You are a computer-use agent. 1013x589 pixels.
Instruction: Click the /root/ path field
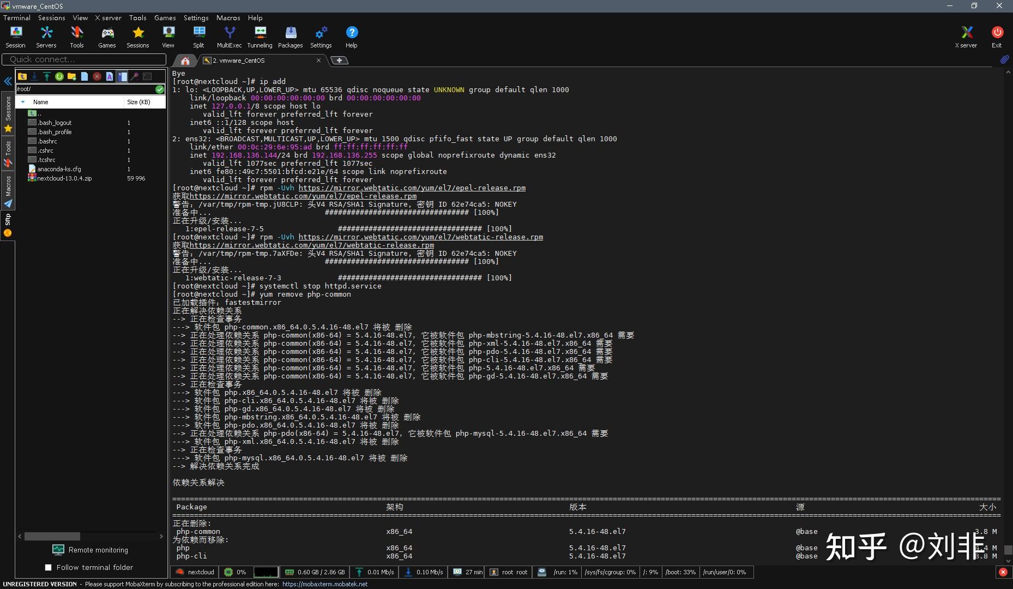pyautogui.click(x=85, y=89)
